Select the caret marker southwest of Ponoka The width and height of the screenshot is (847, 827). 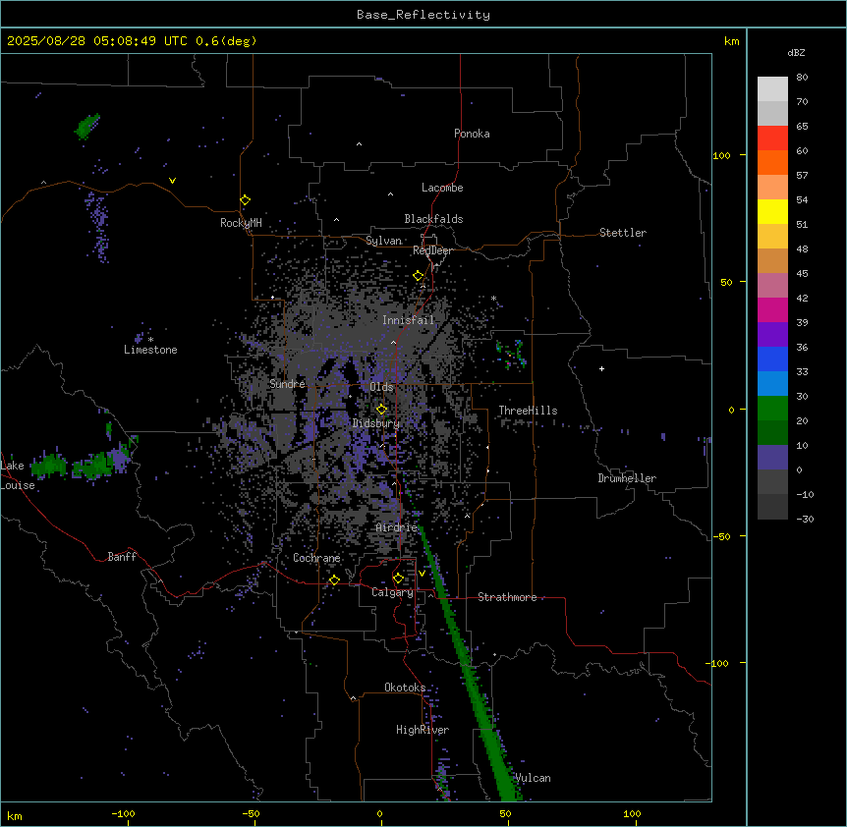pyautogui.click(x=360, y=144)
